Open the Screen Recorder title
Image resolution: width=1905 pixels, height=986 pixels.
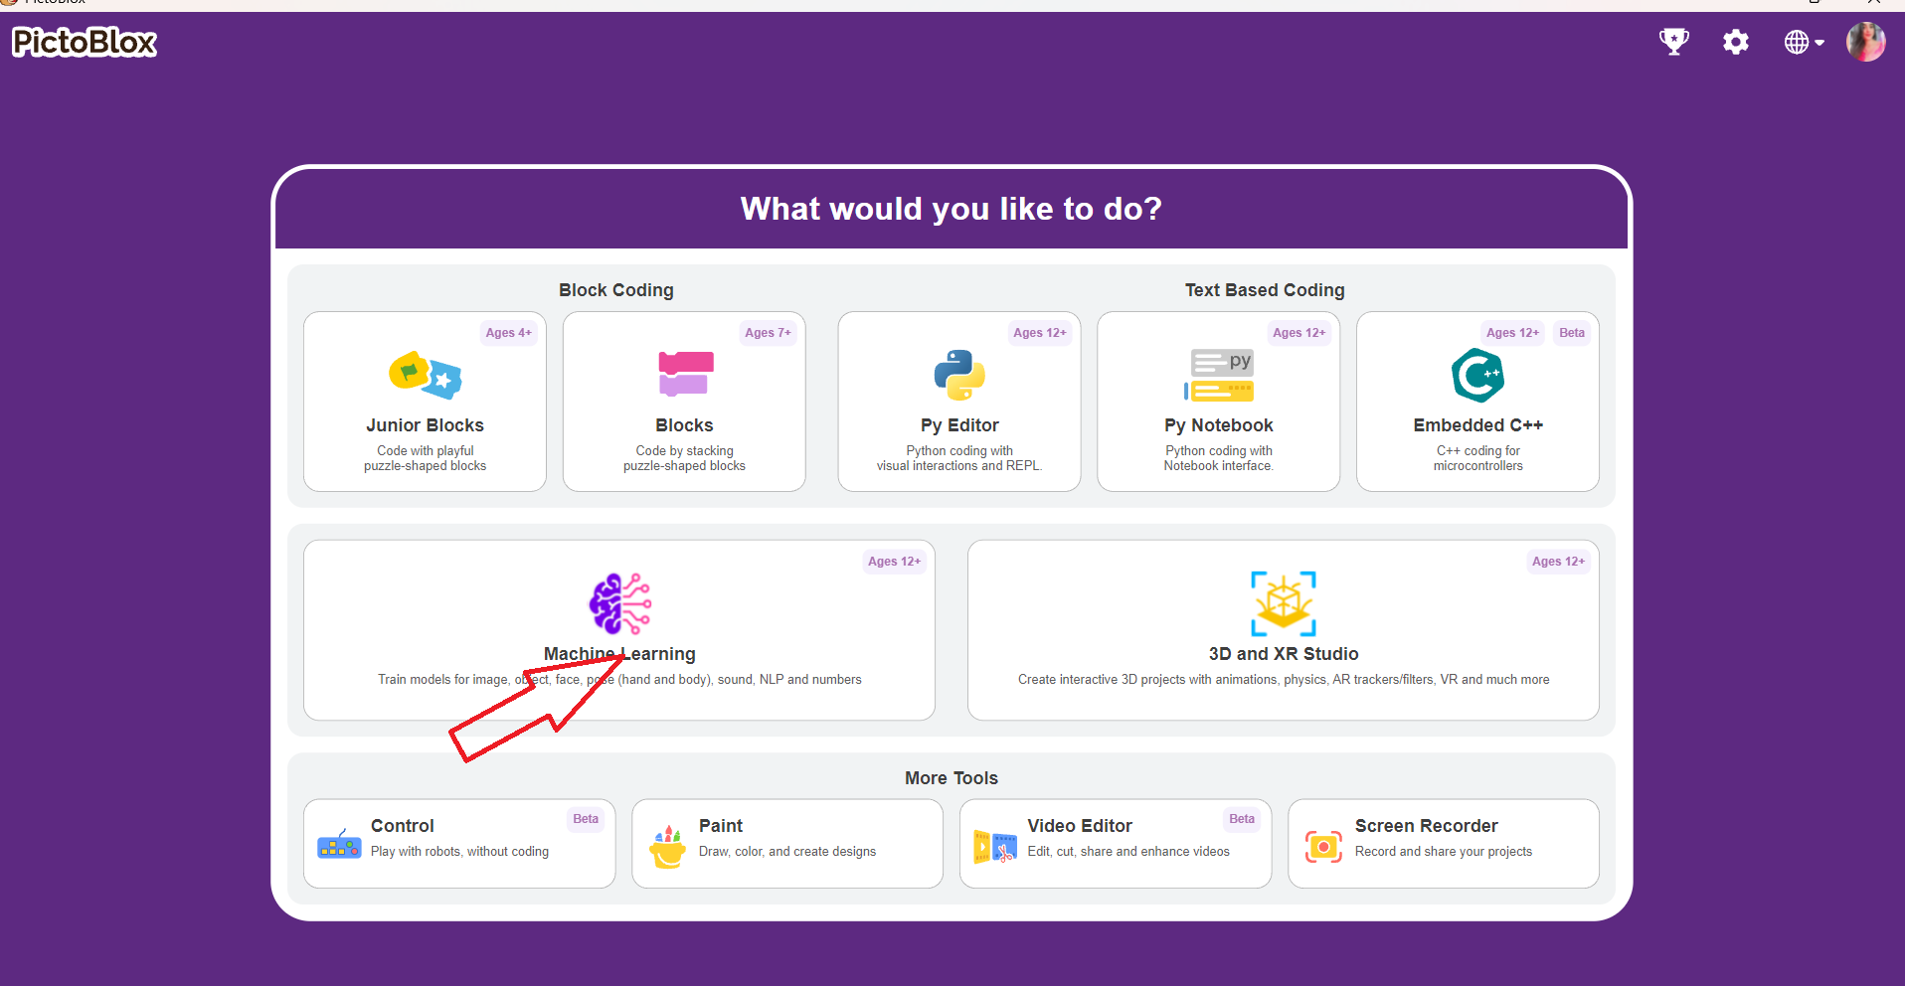coord(1426,826)
